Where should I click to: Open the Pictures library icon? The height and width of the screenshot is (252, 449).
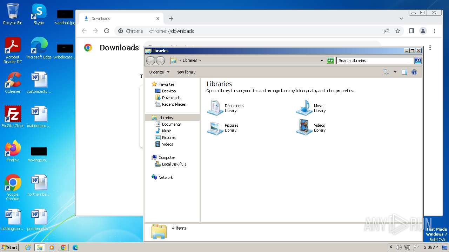(x=215, y=128)
